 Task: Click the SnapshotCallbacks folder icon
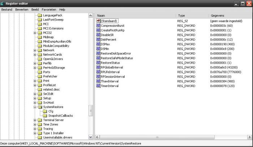45,116
